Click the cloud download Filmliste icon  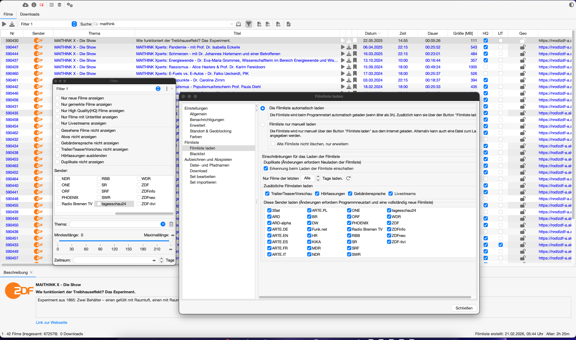tap(25, 5)
